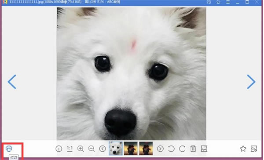This screenshot has height=160, width=264.
Task: Rotate the image clockwise
Action: tap(182, 149)
